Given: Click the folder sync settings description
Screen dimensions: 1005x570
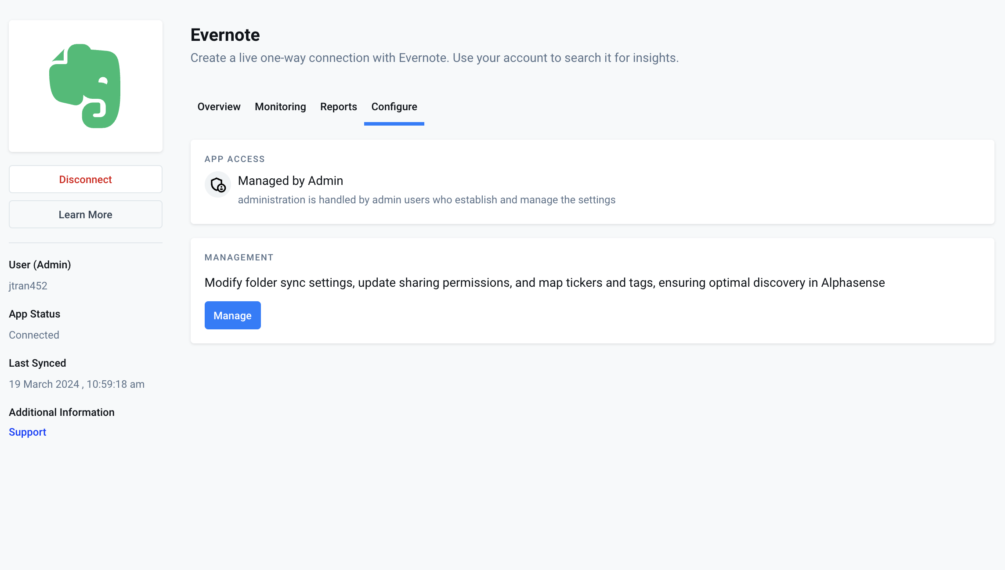Looking at the screenshot, I should (544, 283).
